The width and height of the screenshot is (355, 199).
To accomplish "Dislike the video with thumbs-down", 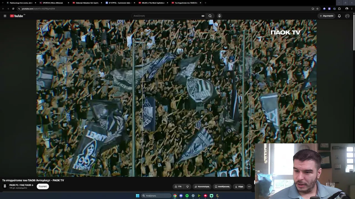I will [187, 187].
